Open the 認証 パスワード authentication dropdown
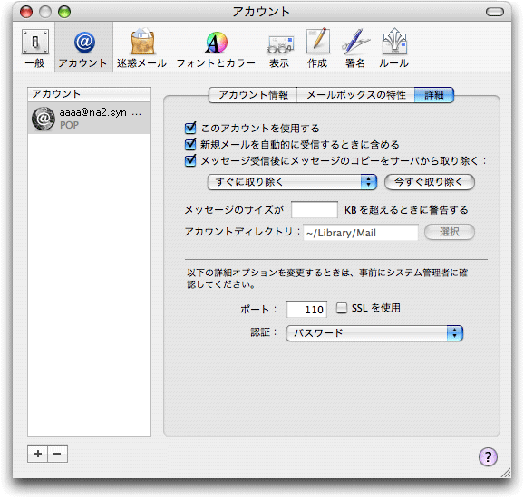 pos(374,333)
